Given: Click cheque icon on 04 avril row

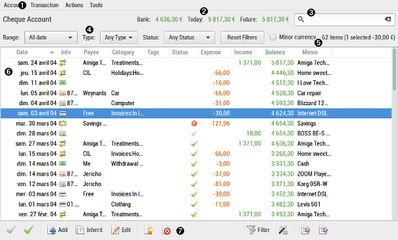Looking at the screenshot, I should [62, 103].
